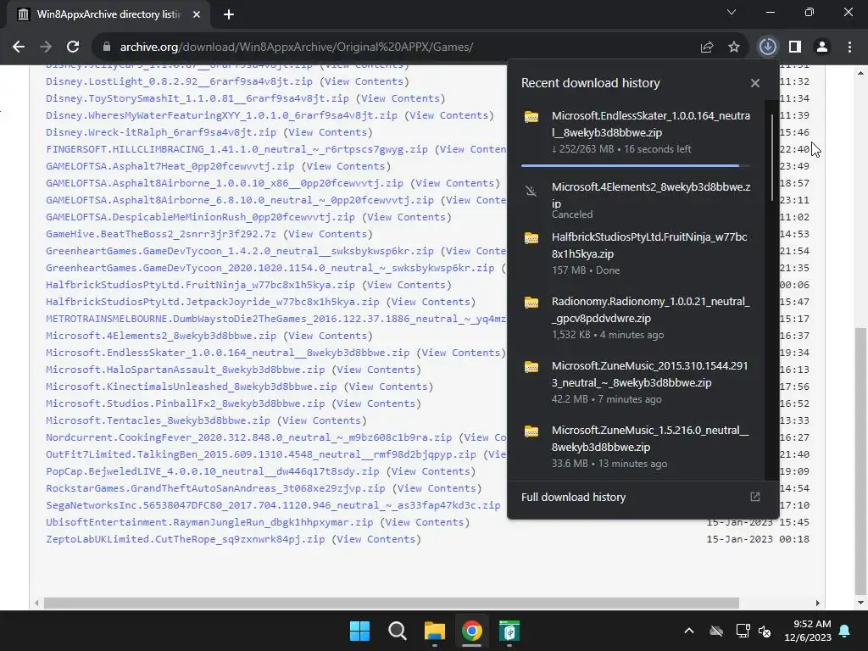This screenshot has height=651, width=868.
Task: Click the horizontal page scrollbar
Action: pos(392,603)
